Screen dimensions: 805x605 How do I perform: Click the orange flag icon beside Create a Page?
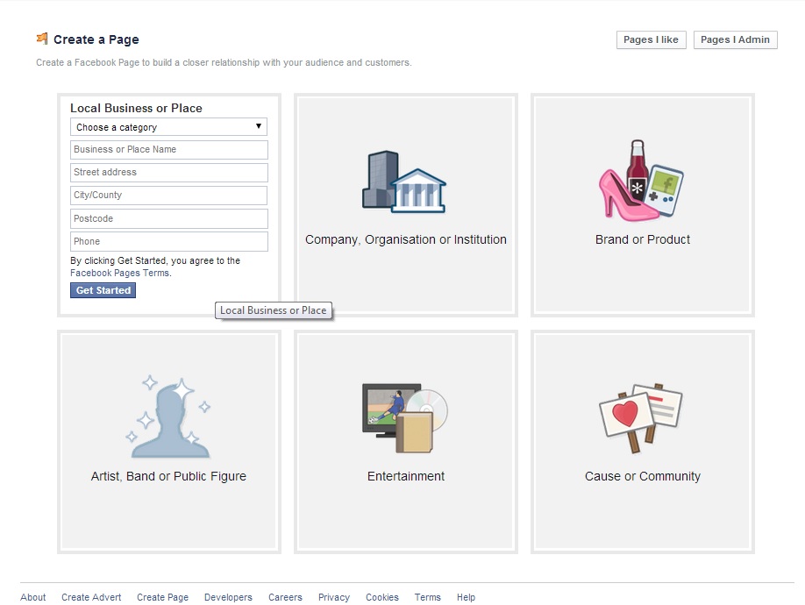pos(42,39)
